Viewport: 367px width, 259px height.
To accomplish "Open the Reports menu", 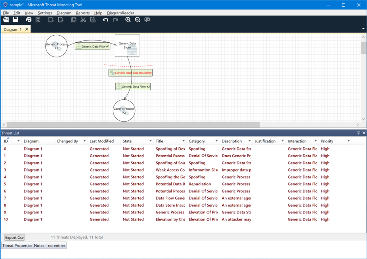I will [x=82, y=13].
